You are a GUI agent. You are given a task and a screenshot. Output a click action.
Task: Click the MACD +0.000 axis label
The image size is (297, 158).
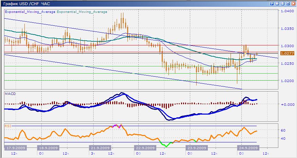(x=287, y=104)
